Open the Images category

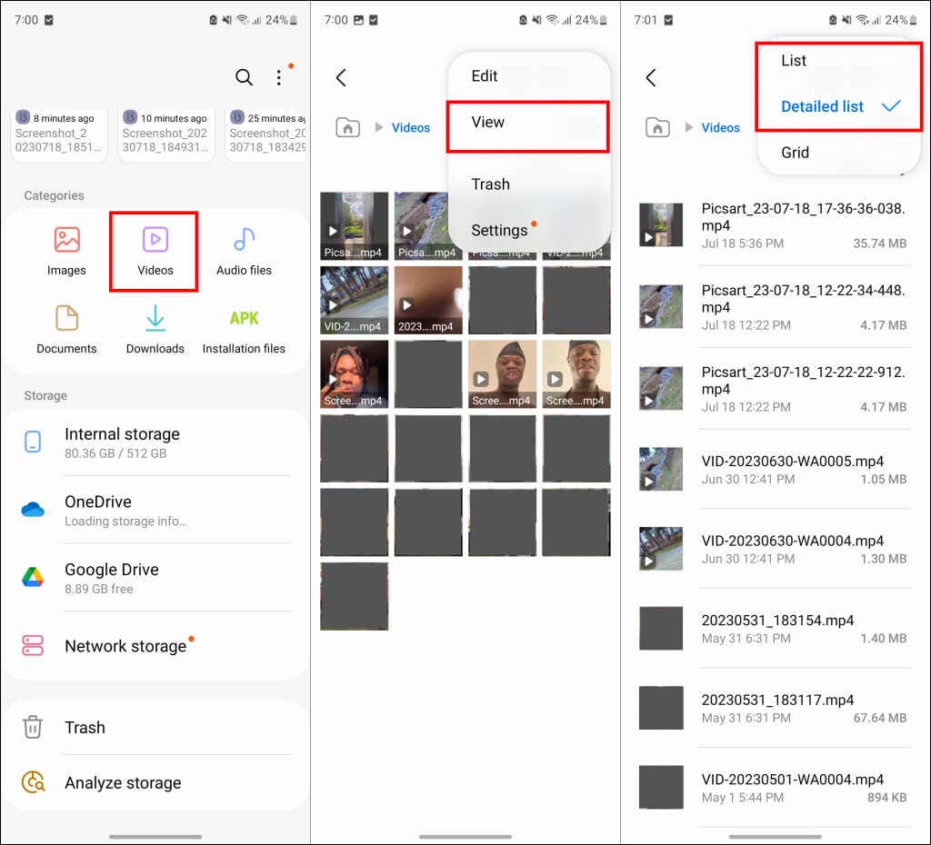click(x=66, y=250)
